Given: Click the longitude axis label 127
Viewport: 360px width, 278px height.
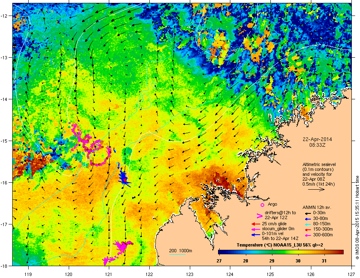Looking at the screenshot, I should pos(351,274).
